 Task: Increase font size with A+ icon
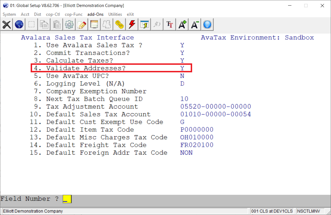182,25
